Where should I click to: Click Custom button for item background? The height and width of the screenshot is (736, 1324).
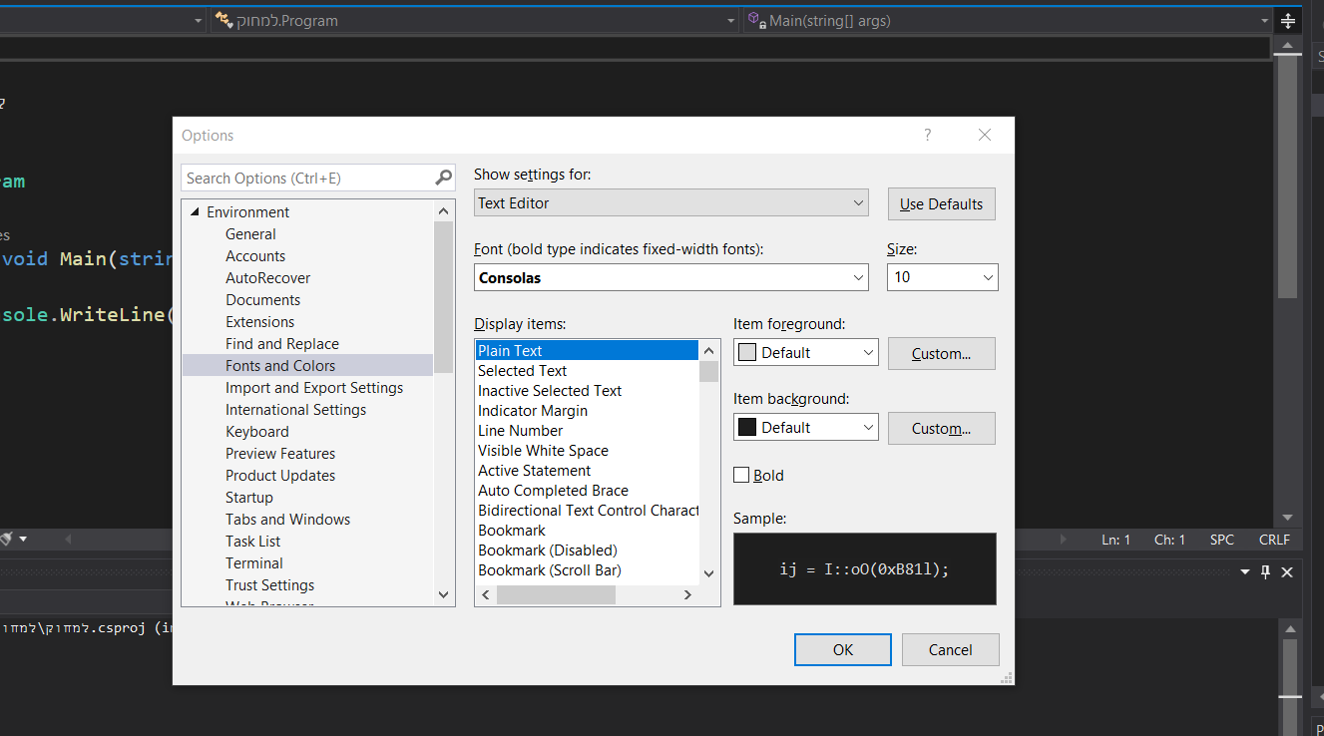941,428
